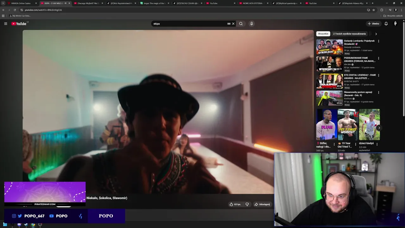Click the Utwórz create button
The image size is (405, 228).
tap(373, 23)
